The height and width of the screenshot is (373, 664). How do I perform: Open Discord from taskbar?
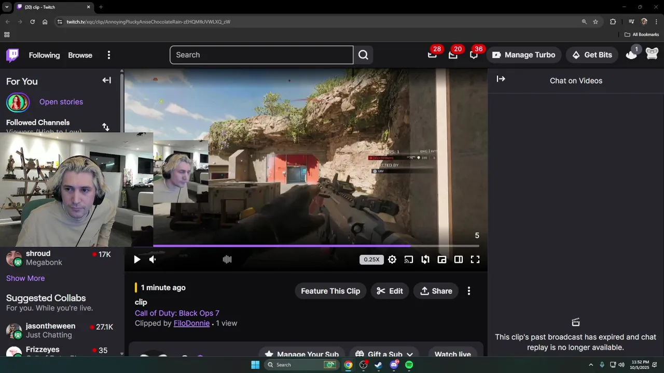click(394, 365)
